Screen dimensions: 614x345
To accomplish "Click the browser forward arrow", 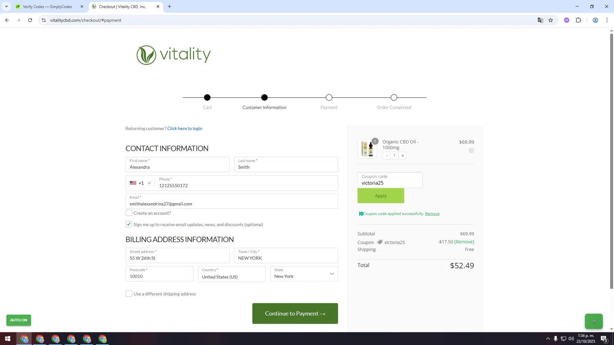I will click(18, 20).
